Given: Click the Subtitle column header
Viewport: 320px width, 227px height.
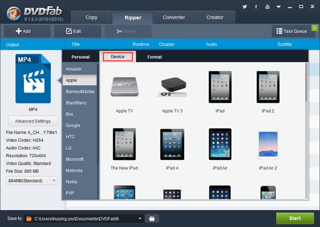Looking at the screenshot, I should [284, 44].
